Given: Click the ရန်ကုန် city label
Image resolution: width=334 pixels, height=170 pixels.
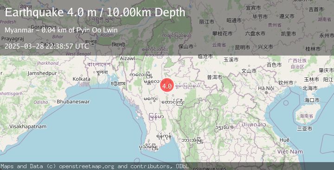Looking at the screenshot, I should click(x=164, y=136).
